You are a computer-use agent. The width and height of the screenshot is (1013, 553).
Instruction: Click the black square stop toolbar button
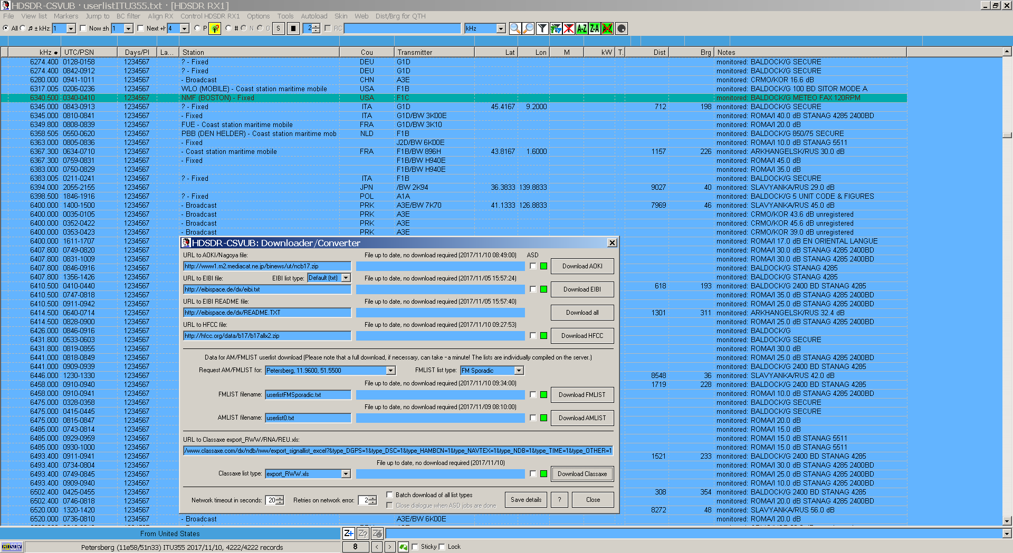pyautogui.click(x=293, y=28)
